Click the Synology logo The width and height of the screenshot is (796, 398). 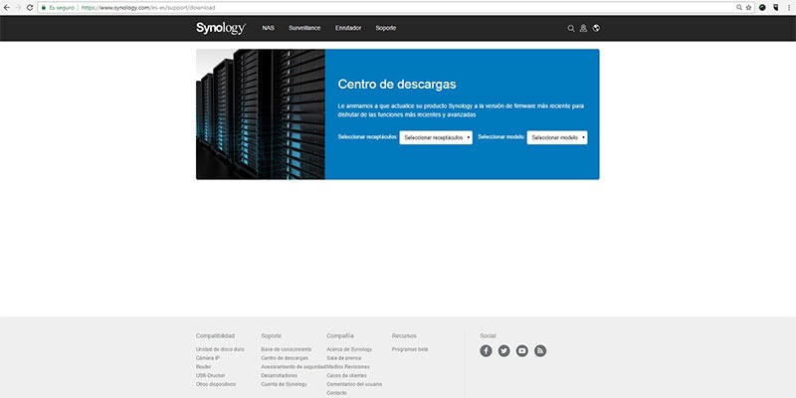coord(221,29)
